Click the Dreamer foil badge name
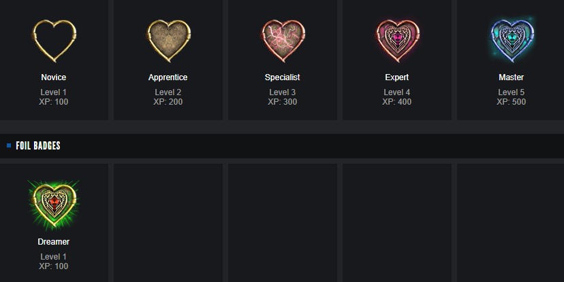564x282 pixels. (x=54, y=242)
